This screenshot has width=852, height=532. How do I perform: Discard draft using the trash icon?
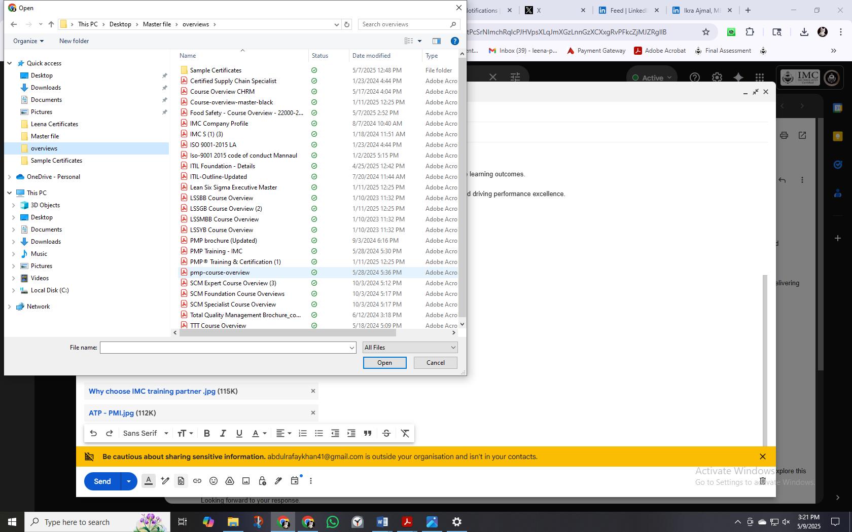pyautogui.click(x=762, y=481)
